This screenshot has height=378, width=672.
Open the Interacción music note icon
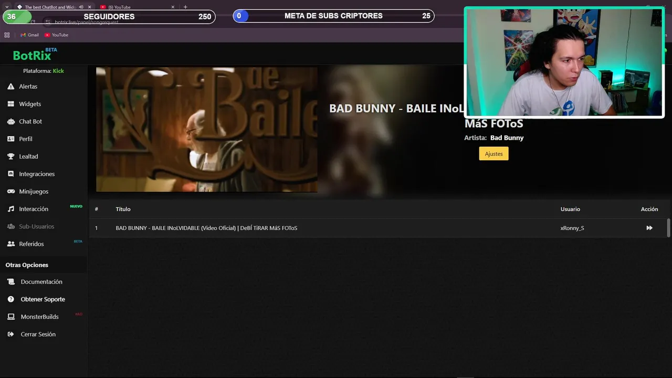pos(10,209)
